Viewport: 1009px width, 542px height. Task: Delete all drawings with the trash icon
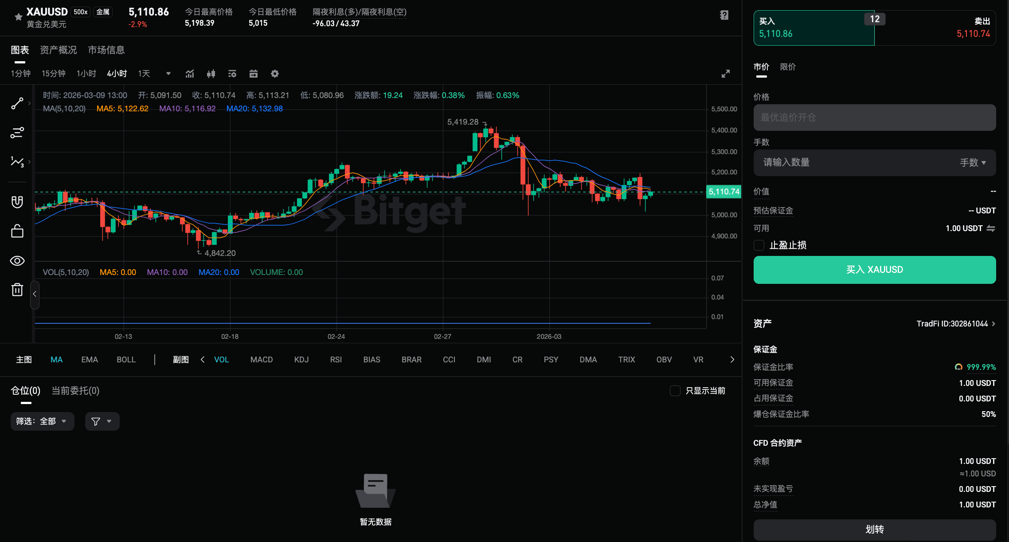click(17, 289)
